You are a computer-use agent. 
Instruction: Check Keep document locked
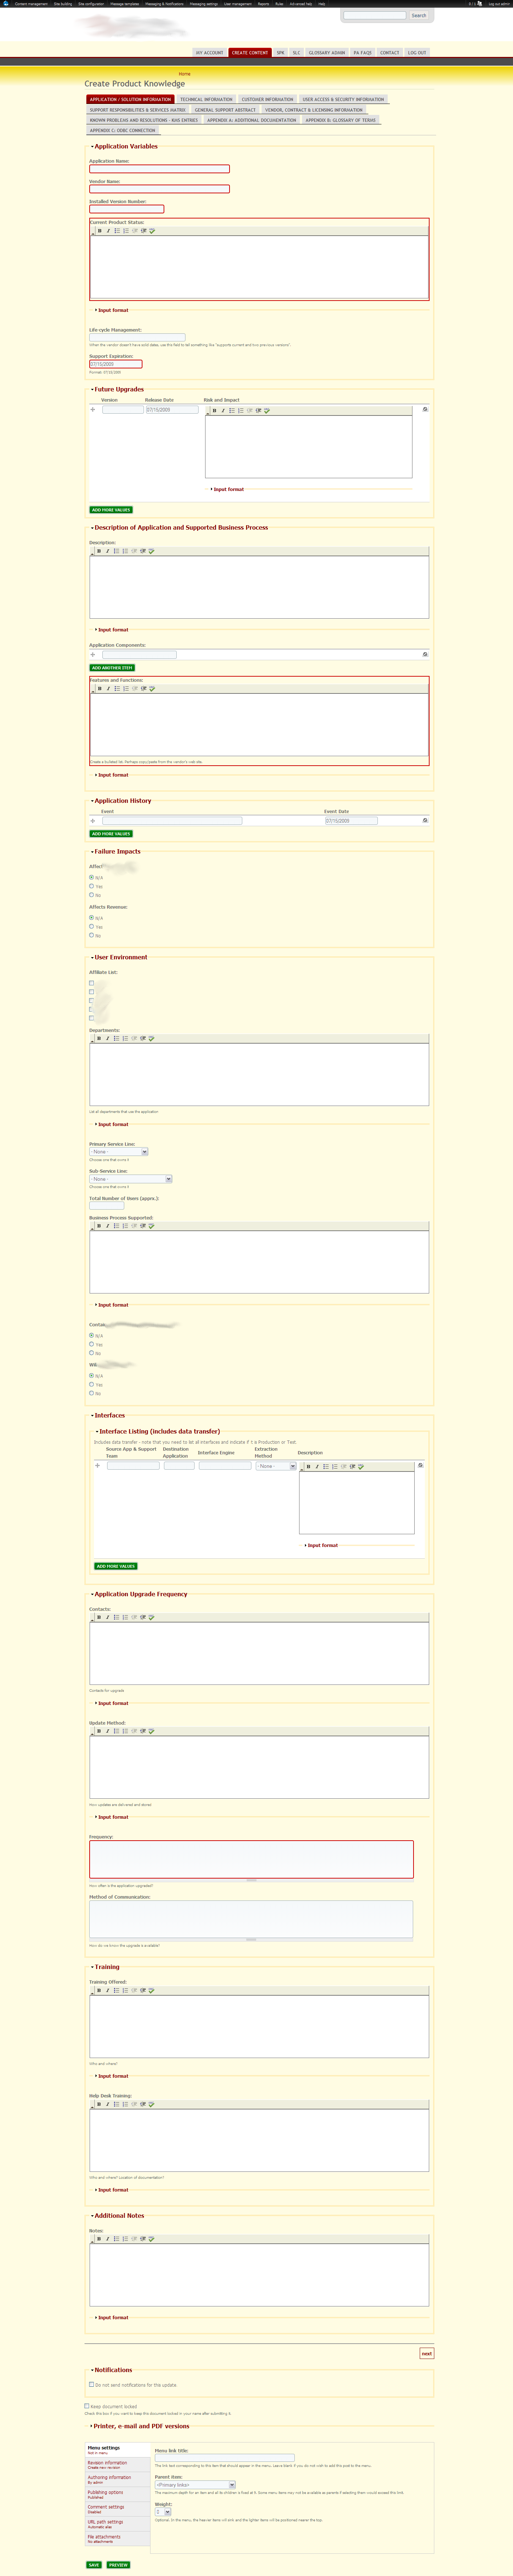(87, 2406)
